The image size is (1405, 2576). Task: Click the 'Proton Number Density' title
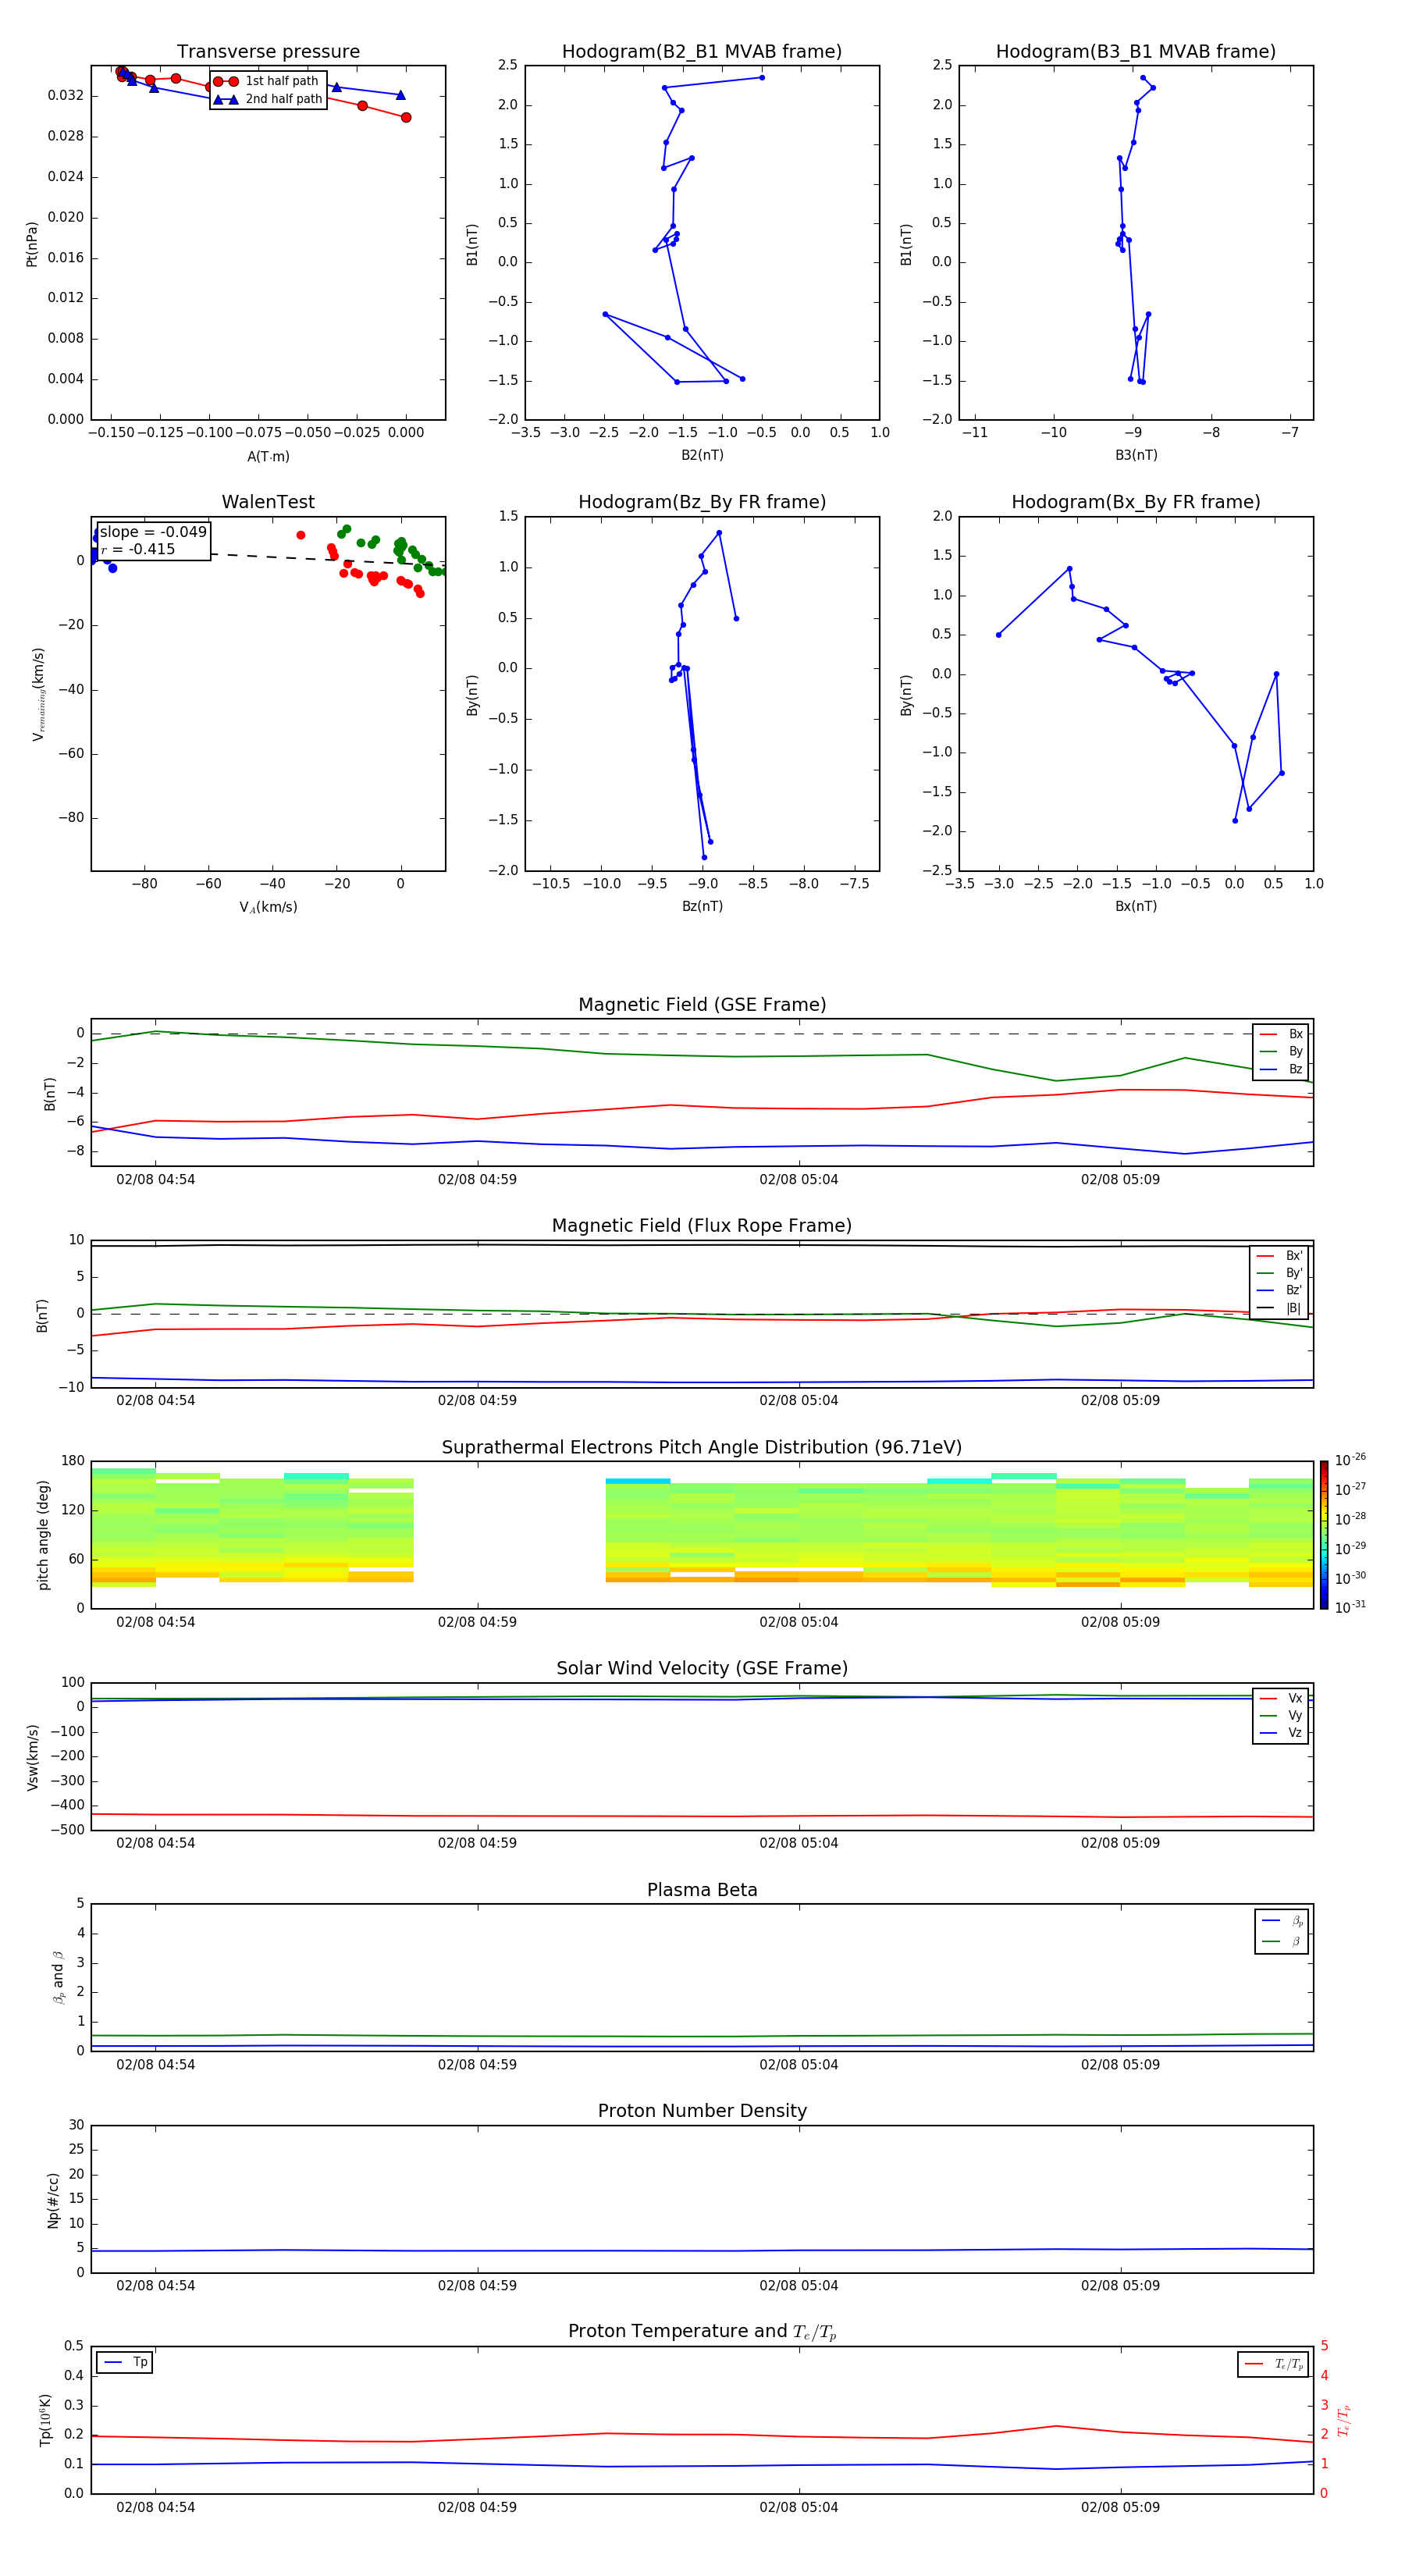[x=702, y=2111]
